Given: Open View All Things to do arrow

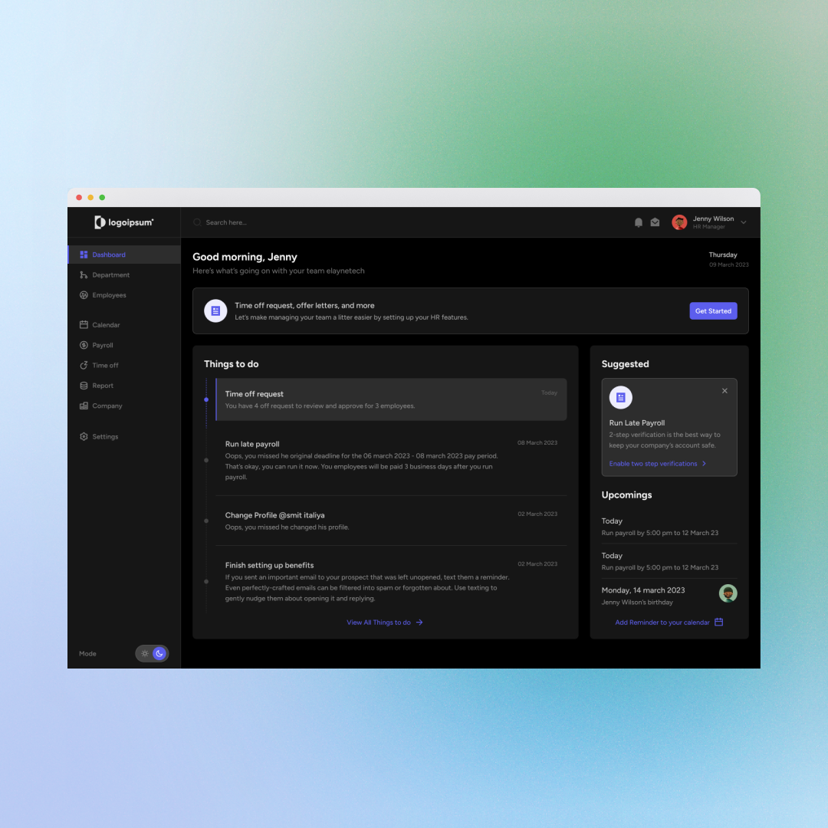Looking at the screenshot, I should tap(383, 622).
